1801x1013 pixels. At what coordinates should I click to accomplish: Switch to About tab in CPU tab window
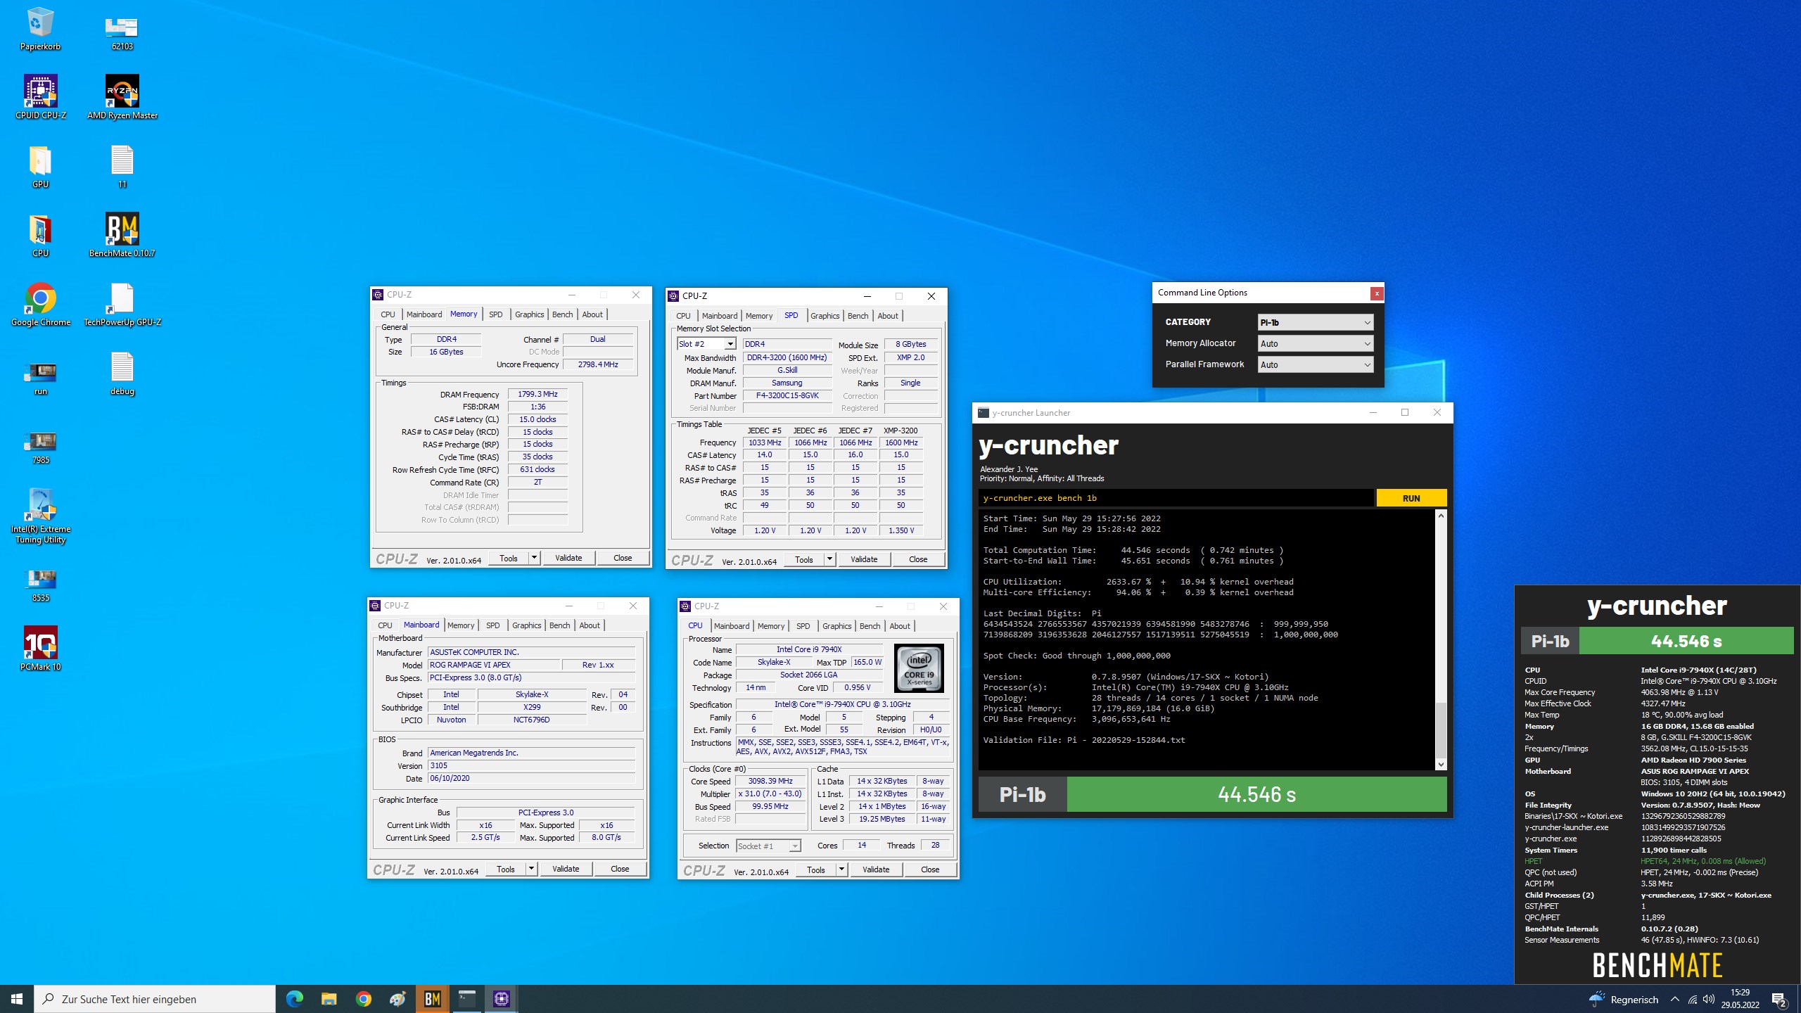900,626
